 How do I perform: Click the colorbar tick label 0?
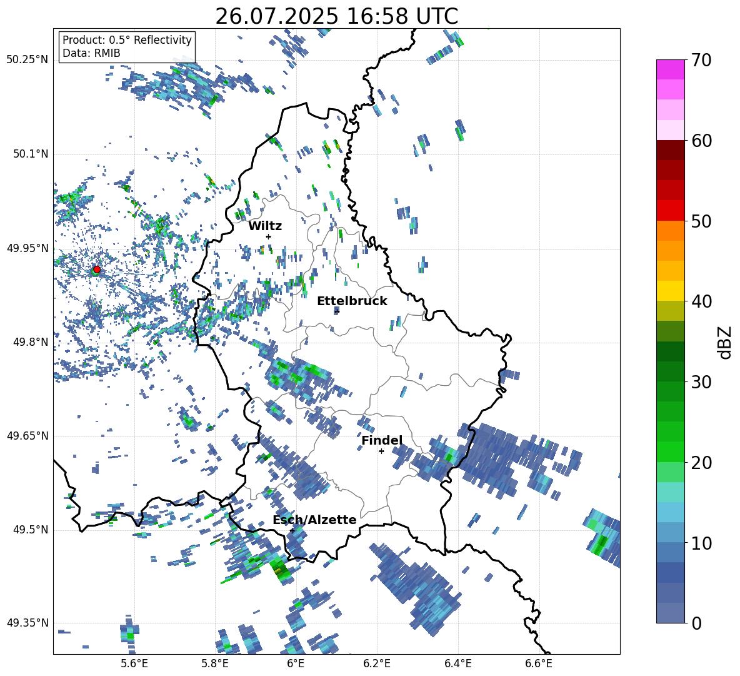click(696, 623)
